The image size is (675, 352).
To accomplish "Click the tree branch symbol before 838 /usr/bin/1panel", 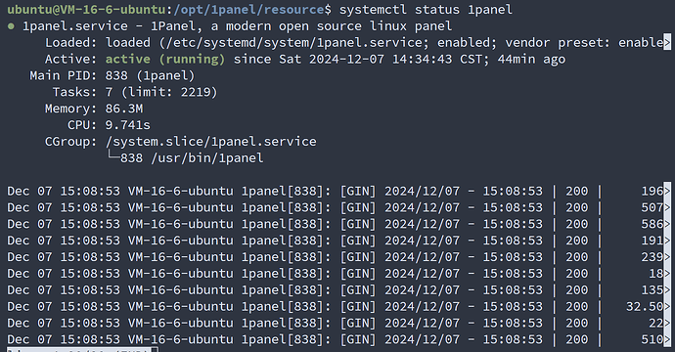I will pos(112,156).
